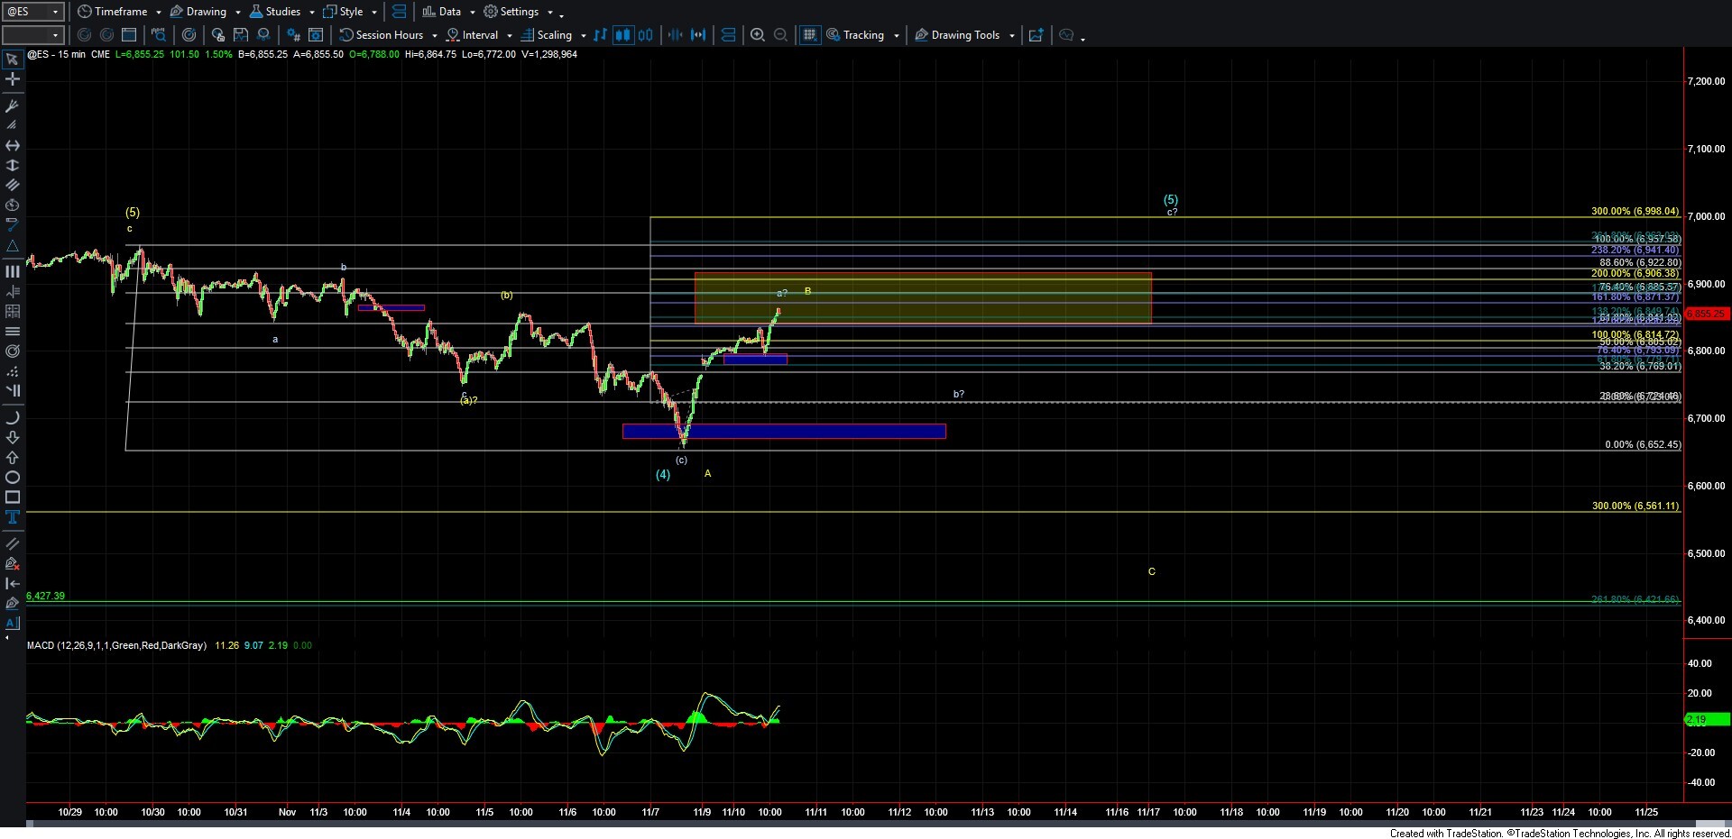
Task: Click the Drawing Tools button
Action: coord(964,35)
